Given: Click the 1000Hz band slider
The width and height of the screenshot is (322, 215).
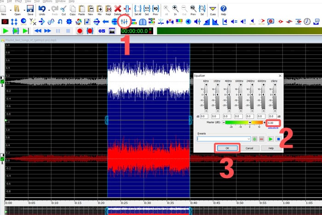Looking at the screenshot, I should pos(241,98).
